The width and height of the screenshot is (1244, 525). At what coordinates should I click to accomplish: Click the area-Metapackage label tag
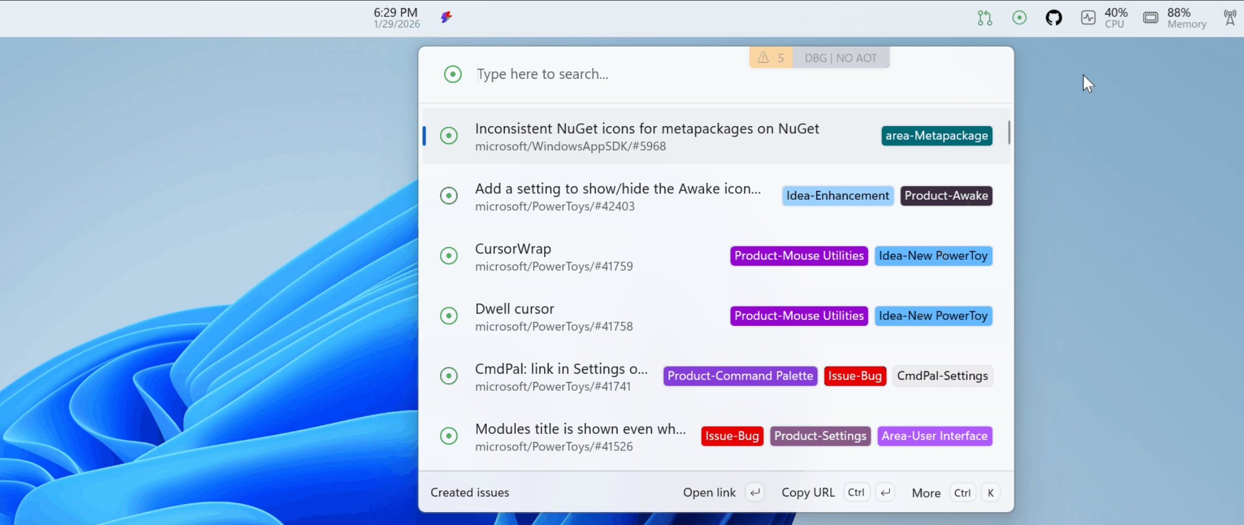pyautogui.click(x=937, y=136)
